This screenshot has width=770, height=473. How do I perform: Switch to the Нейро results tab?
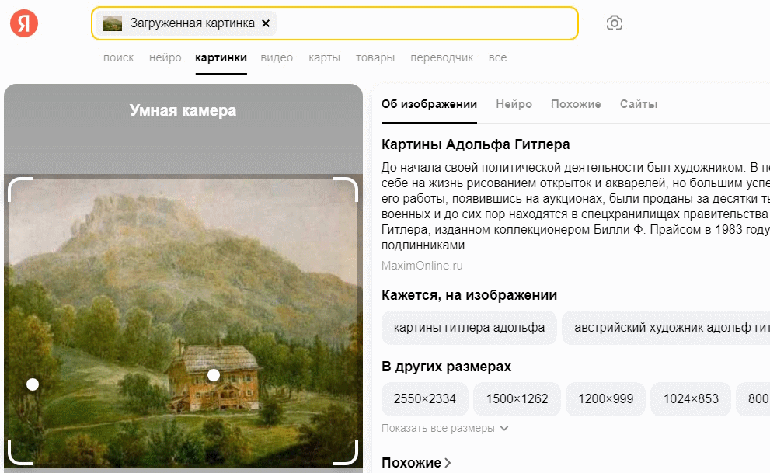coord(514,104)
